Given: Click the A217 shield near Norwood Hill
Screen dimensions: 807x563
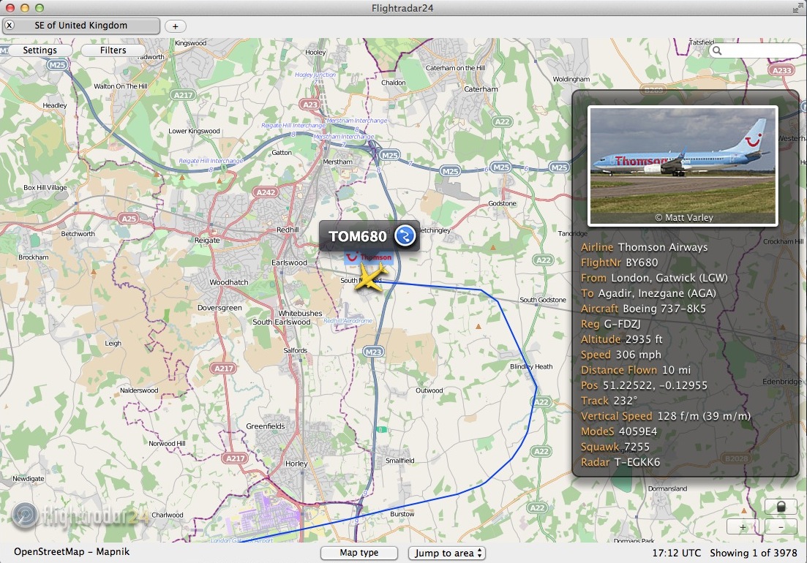Looking at the screenshot, I should point(236,458).
